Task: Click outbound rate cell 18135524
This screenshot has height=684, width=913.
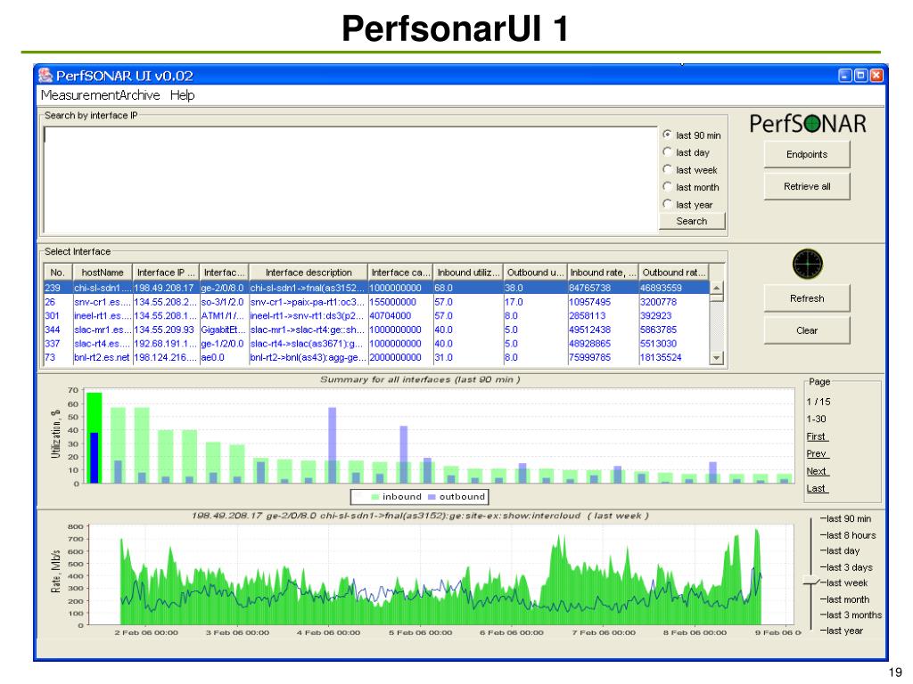Action: coord(674,358)
